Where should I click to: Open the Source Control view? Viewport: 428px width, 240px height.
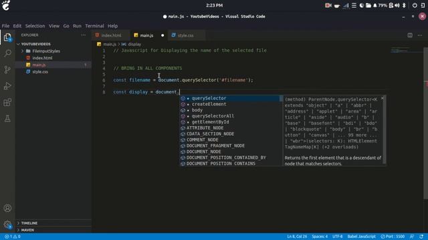pos(7,69)
